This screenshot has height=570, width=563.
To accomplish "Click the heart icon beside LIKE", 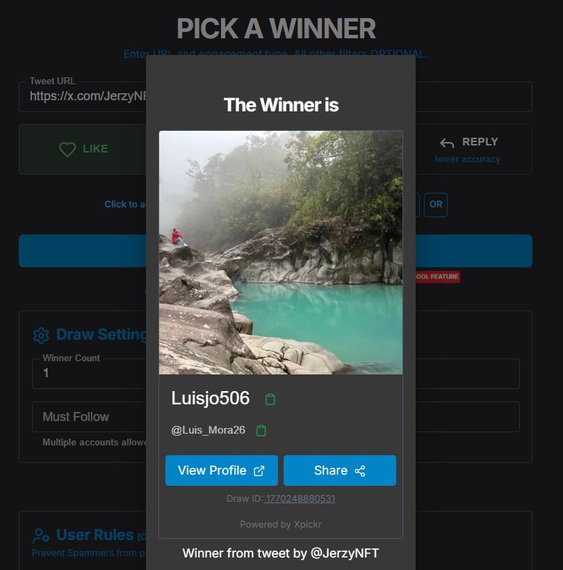I will [x=67, y=149].
